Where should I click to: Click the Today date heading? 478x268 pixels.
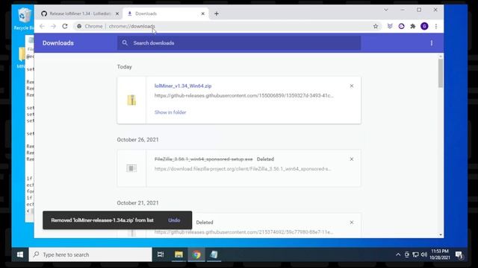pyautogui.click(x=125, y=67)
